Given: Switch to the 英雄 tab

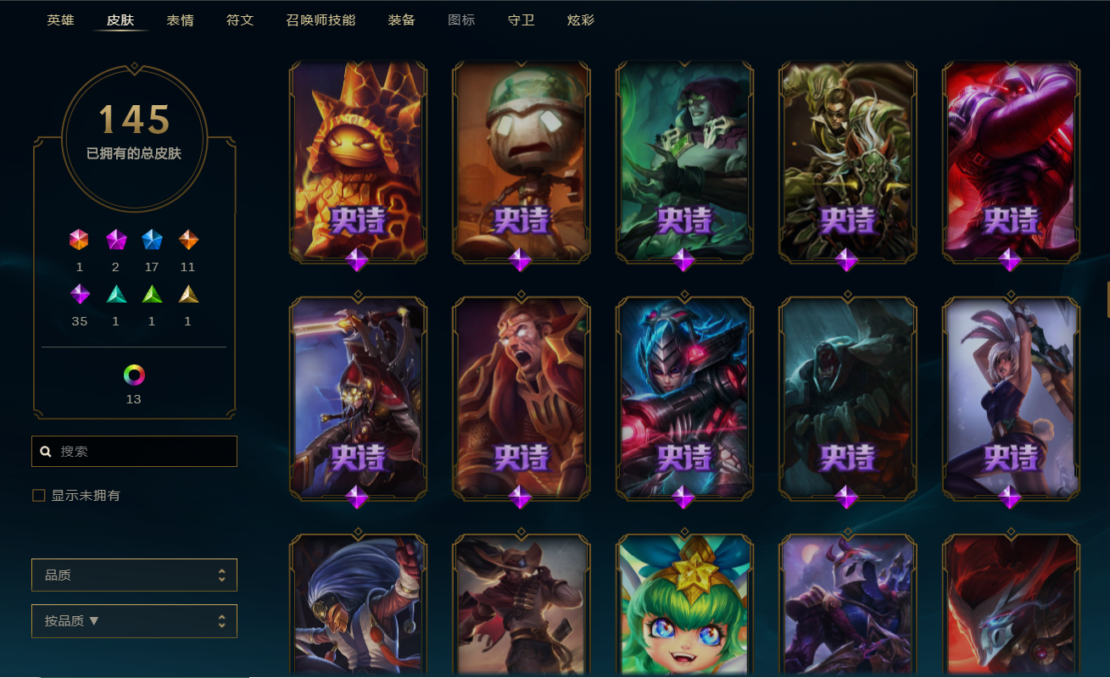Looking at the screenshot, I should [x=60, y=19].
